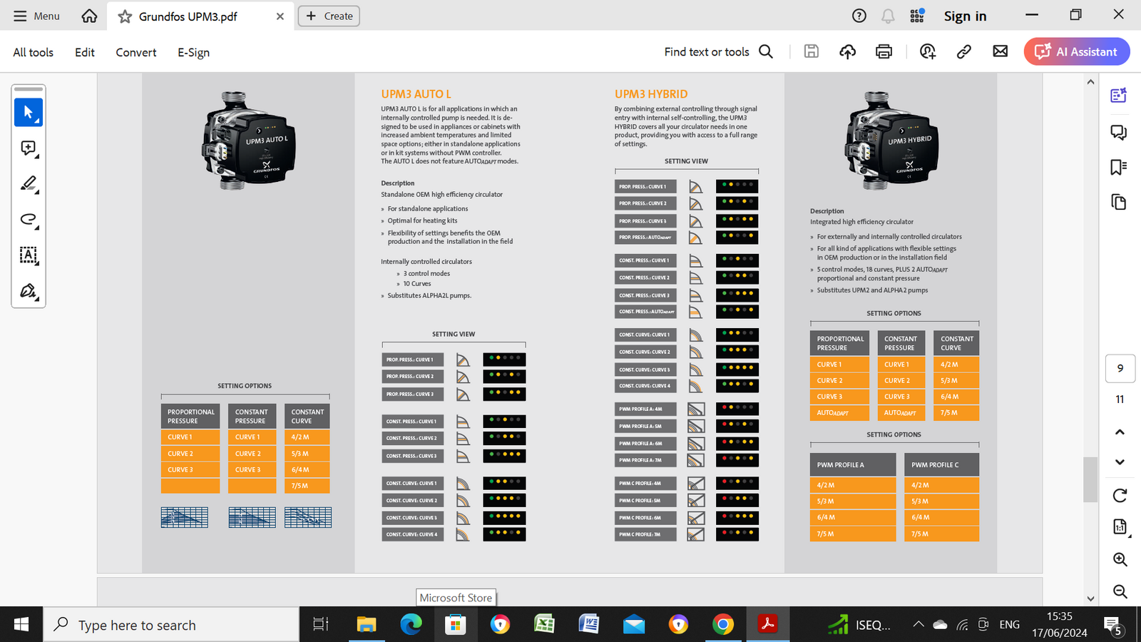Viewport: 1141px width, 642px height.
Task: Select the arrow selection tool
Action: click(x=29, y=113)
